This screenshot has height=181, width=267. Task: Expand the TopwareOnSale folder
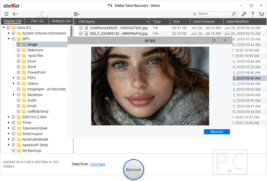pyautogui.click(x=9, y=128)
